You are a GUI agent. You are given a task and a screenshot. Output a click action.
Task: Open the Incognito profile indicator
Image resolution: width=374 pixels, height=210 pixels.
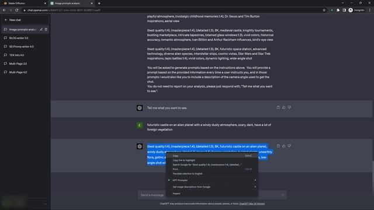click(x=356, y=10)
